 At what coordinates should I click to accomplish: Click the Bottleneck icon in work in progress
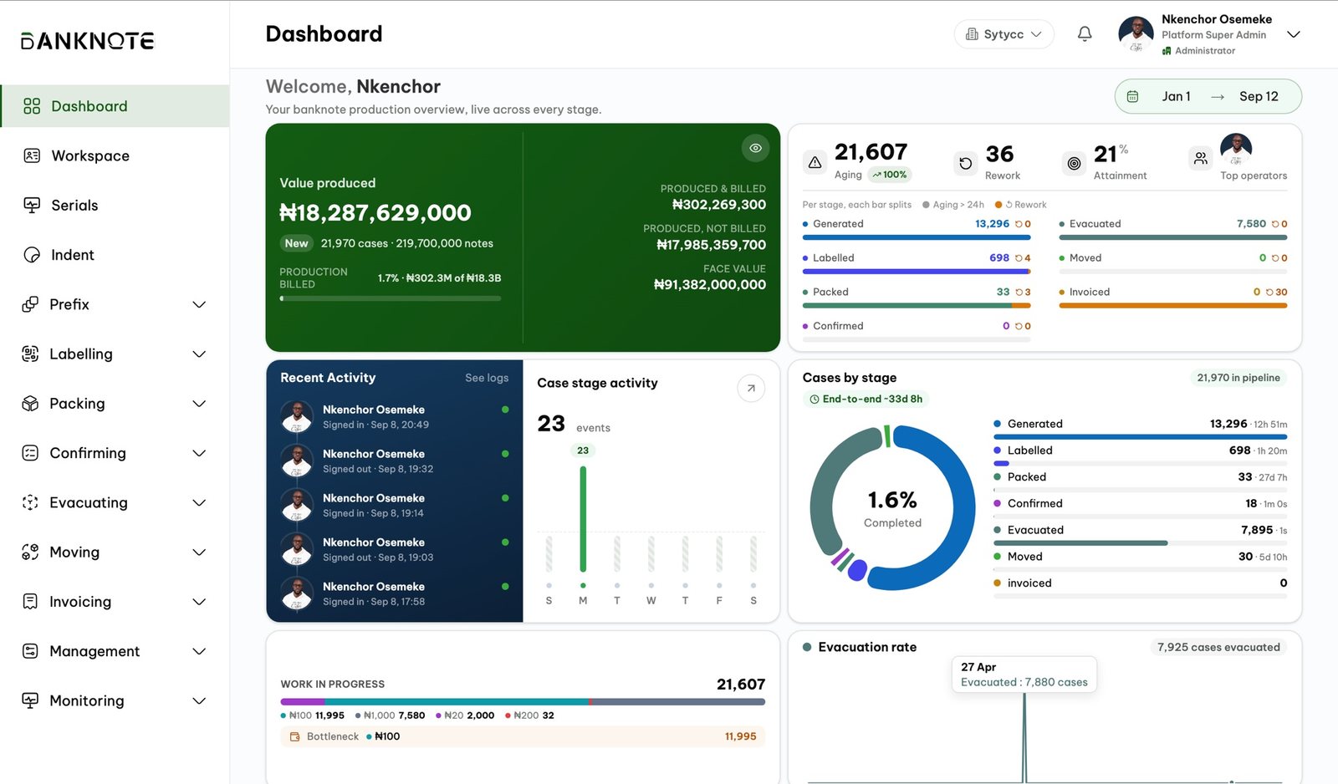coord(294,737)
